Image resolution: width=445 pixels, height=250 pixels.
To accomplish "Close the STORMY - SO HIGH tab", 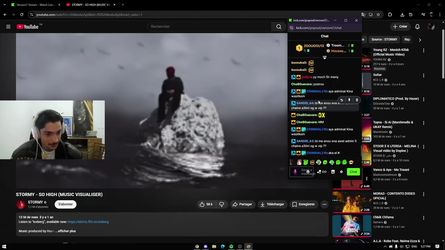I will coord(114,5).
